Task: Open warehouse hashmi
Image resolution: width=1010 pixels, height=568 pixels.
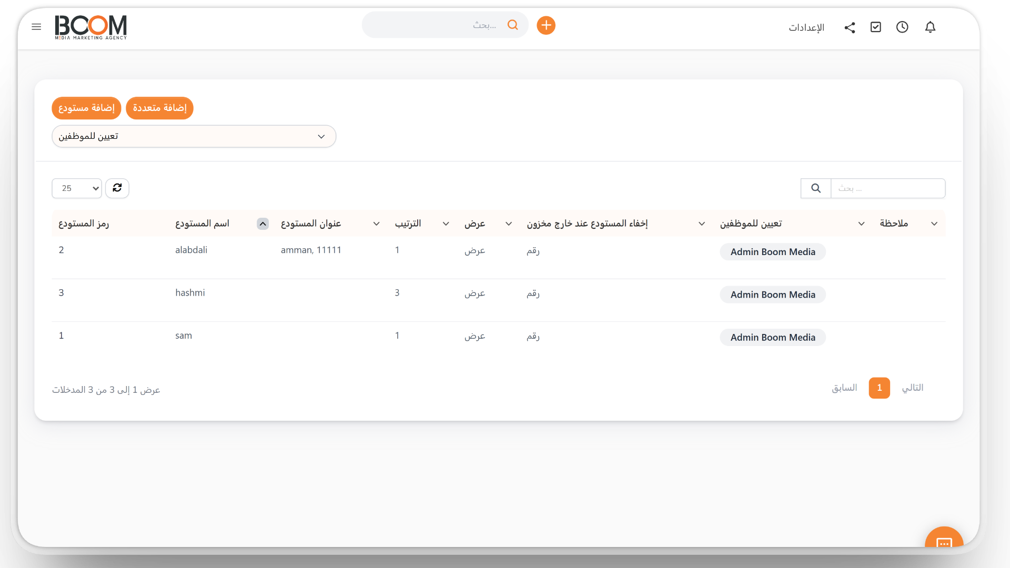Action: [x=190, y=292]
